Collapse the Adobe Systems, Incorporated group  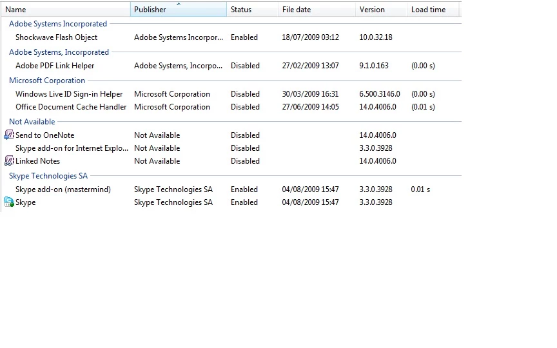(59, 52)
